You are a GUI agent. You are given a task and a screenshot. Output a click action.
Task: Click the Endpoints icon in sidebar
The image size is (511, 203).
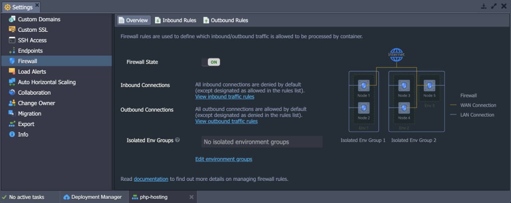(12, 51)
